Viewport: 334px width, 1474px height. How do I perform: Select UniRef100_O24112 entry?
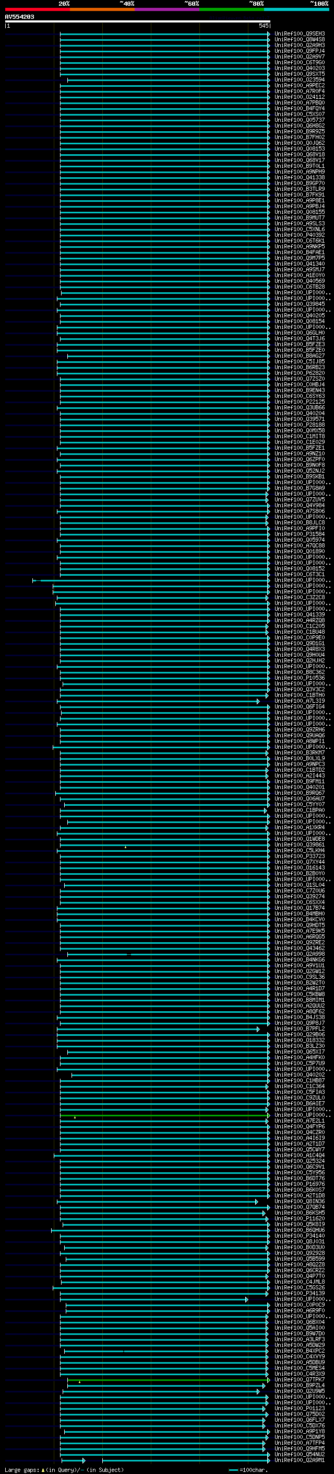(300, 97)
